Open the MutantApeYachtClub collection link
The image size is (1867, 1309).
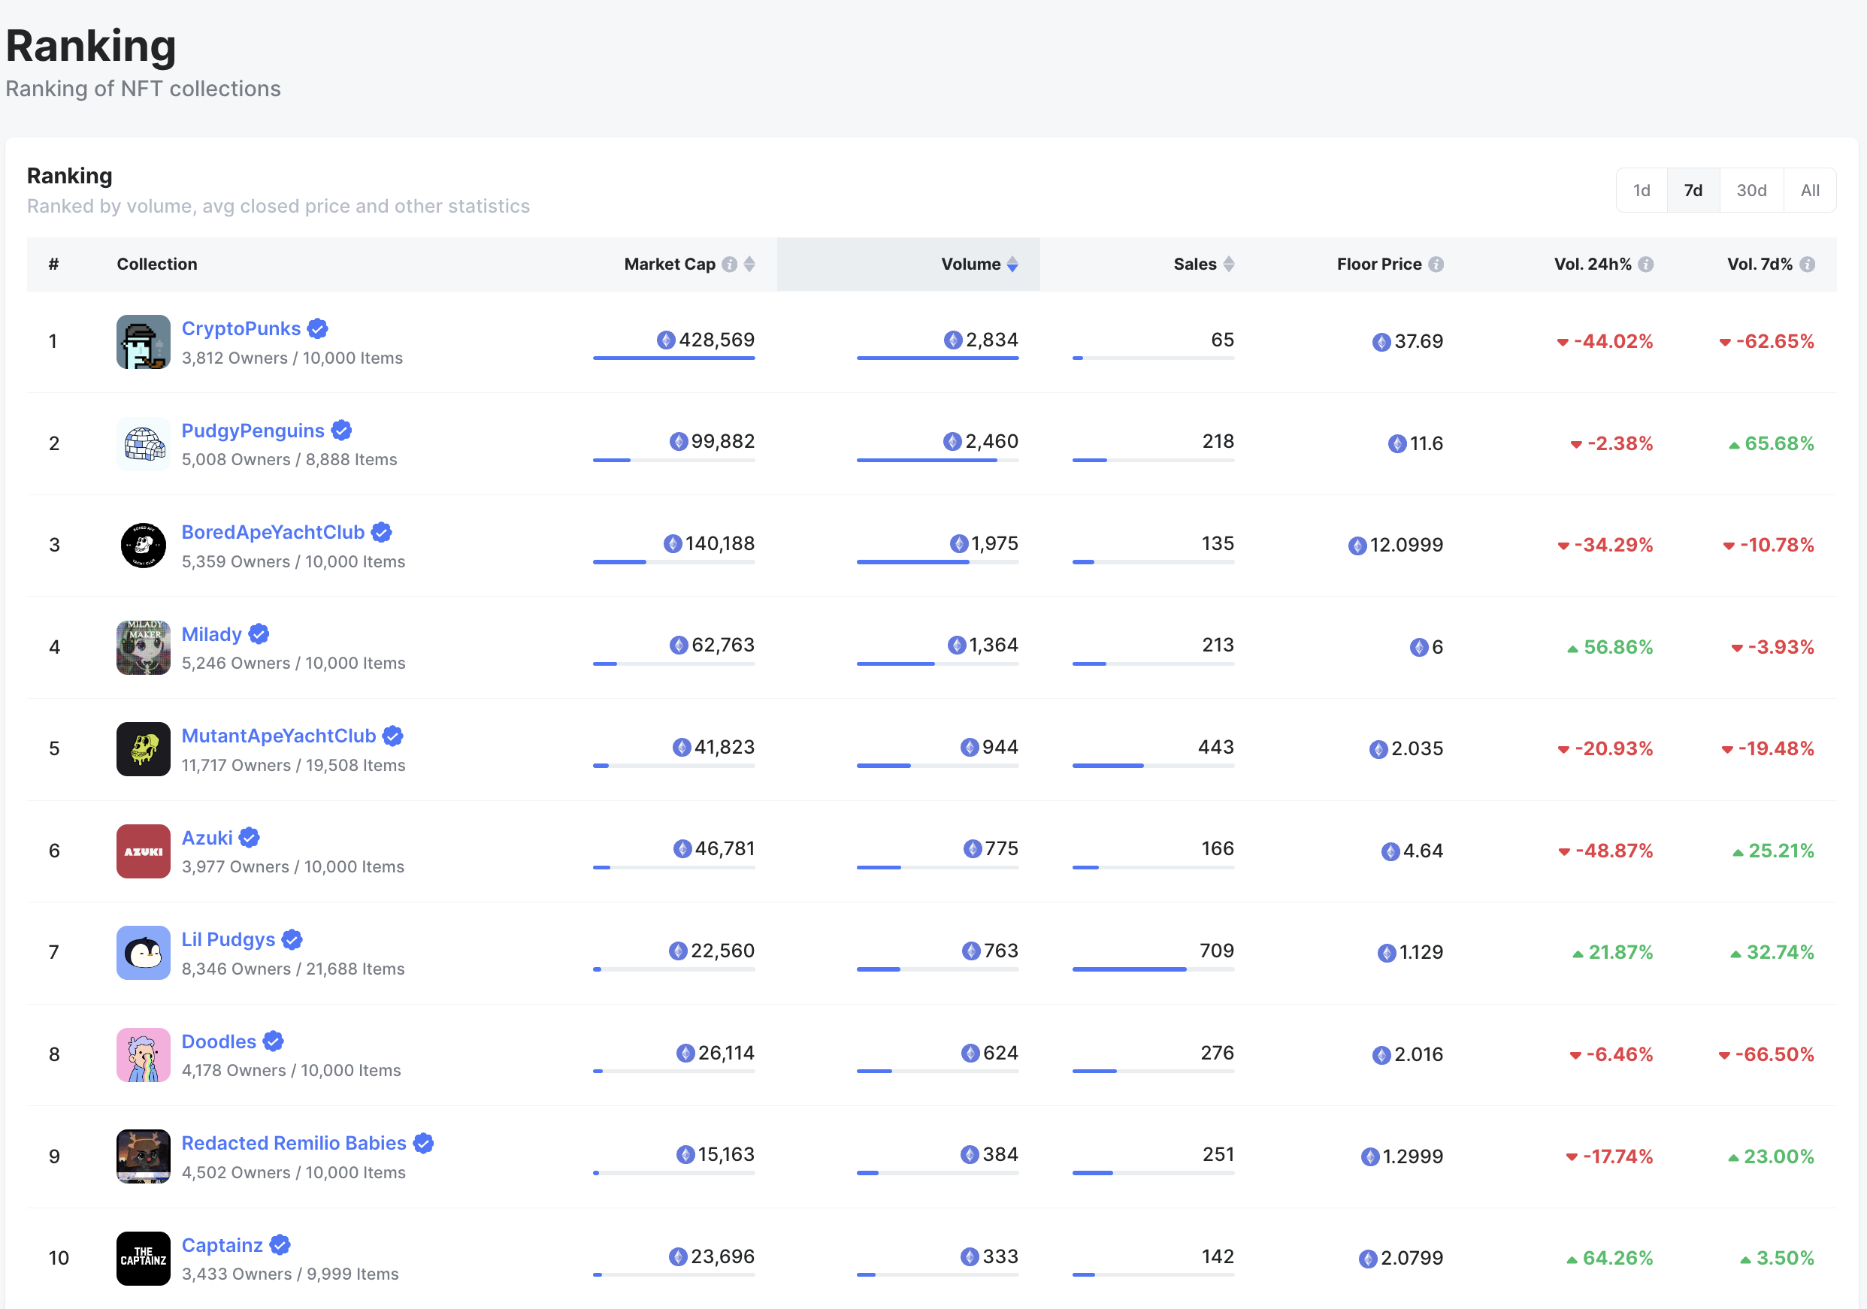(x=279, y=736)
